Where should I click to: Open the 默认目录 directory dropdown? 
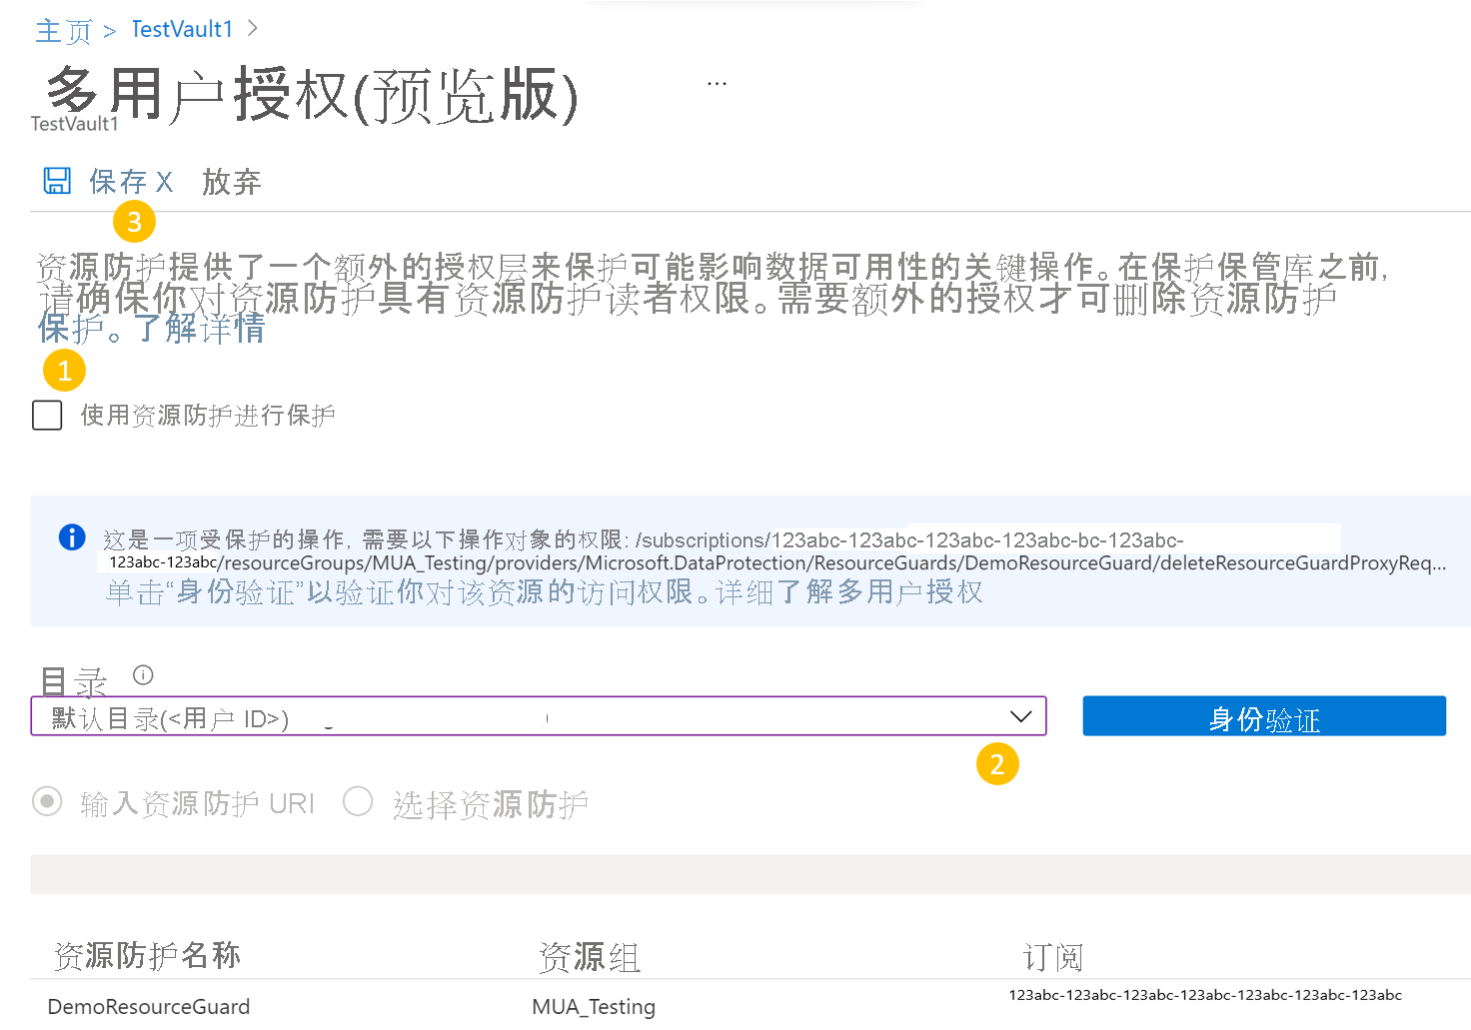[540, 715]
